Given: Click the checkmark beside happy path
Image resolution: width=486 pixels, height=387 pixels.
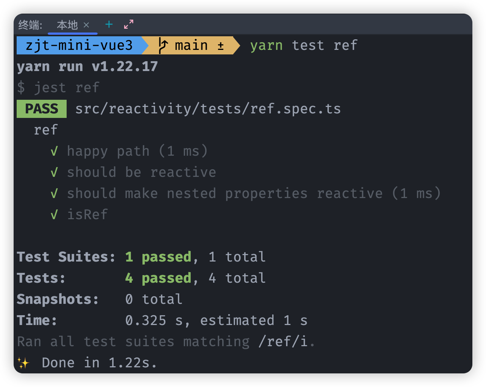Looking at the screenshot, I should [x=54, y=151].
